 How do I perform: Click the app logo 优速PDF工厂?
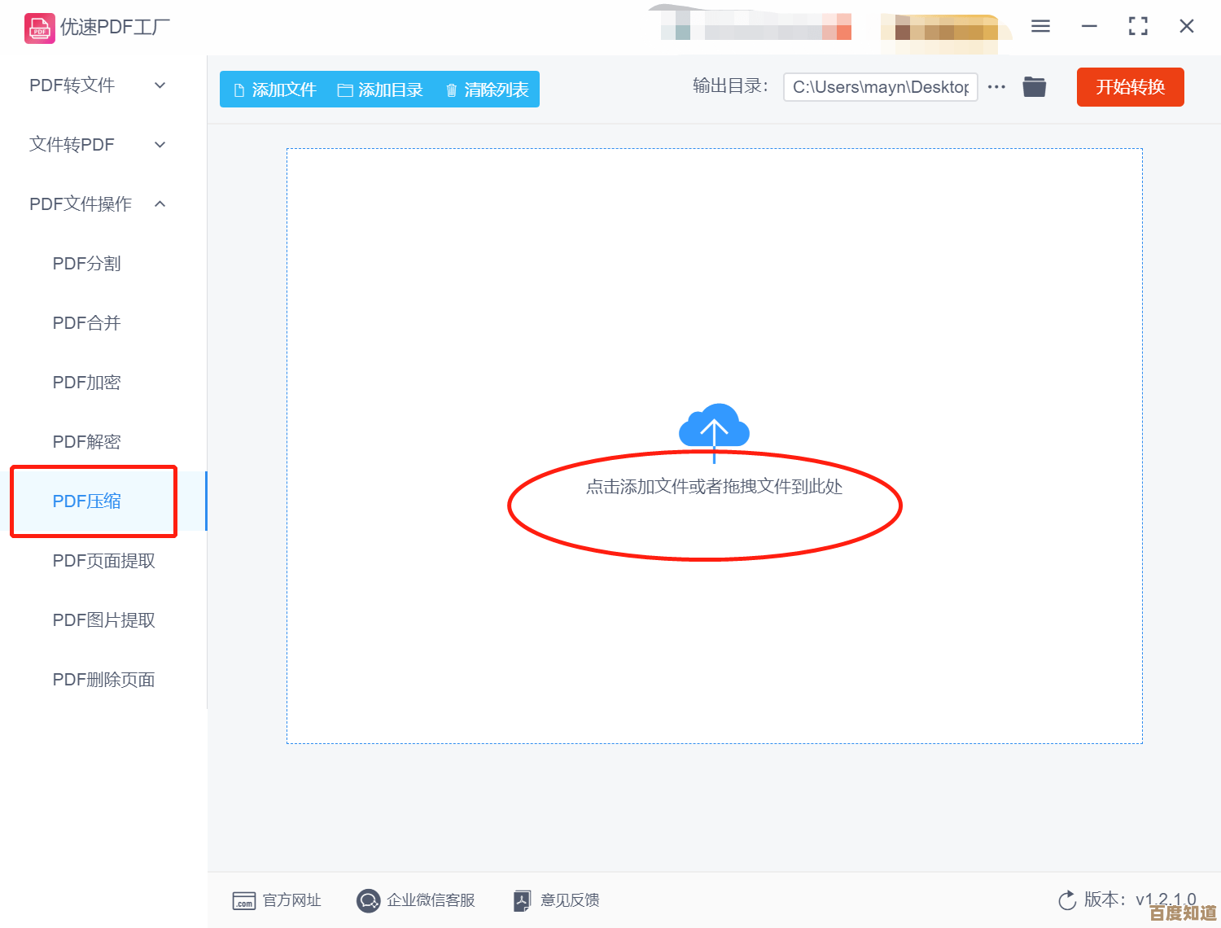tap(39, 28)
